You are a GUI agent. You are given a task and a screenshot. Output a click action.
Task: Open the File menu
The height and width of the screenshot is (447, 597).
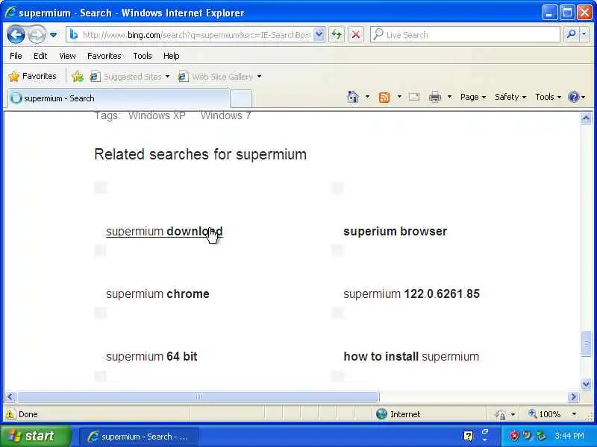[16, 56]
